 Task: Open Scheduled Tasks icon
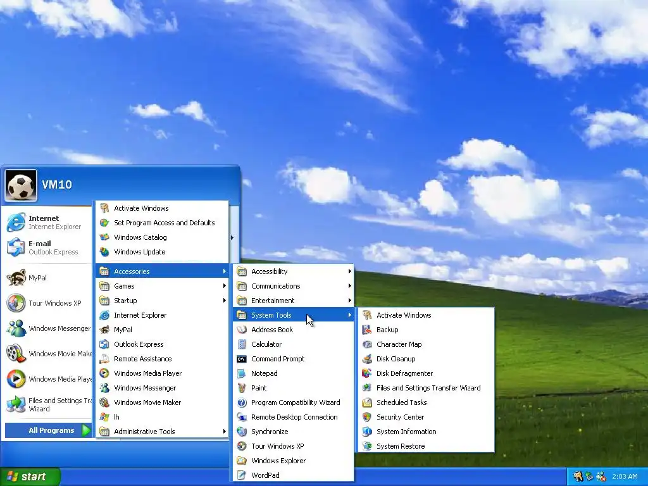click(x=366, y=402)
